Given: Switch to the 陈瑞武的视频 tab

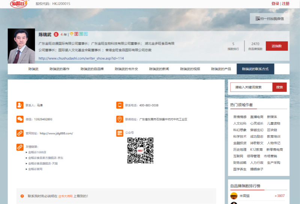Looking at the screenshot, I should pos(190,69).
